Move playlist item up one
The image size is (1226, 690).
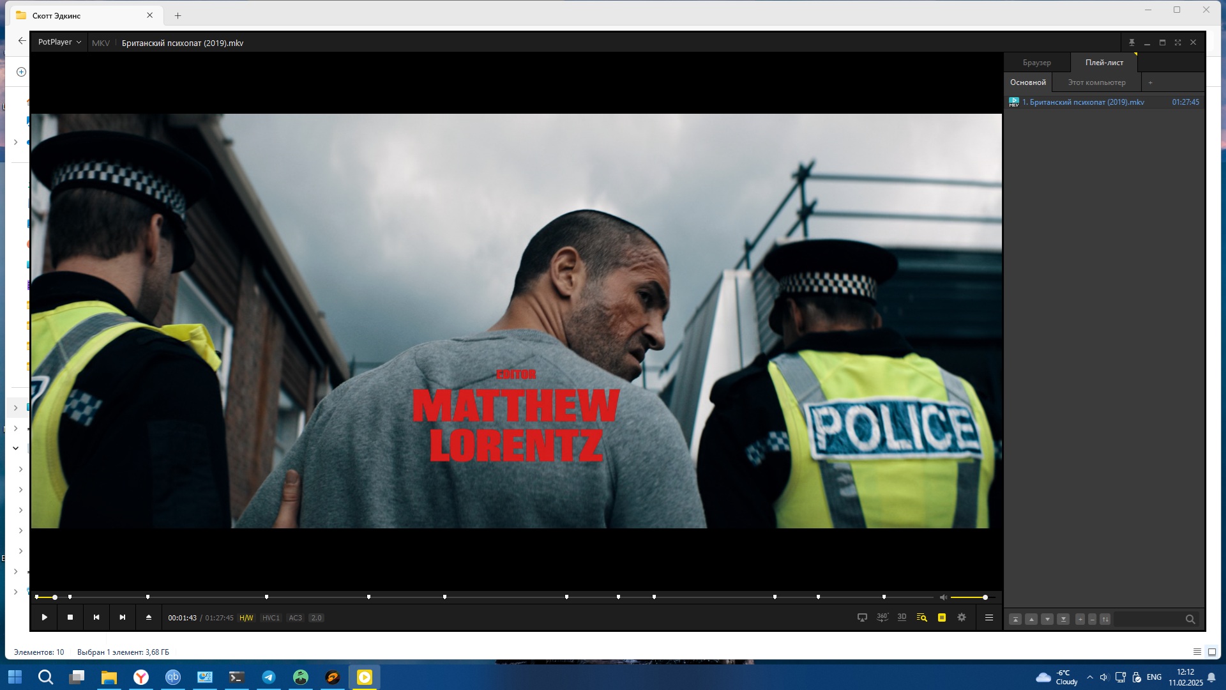point(1031,619)
